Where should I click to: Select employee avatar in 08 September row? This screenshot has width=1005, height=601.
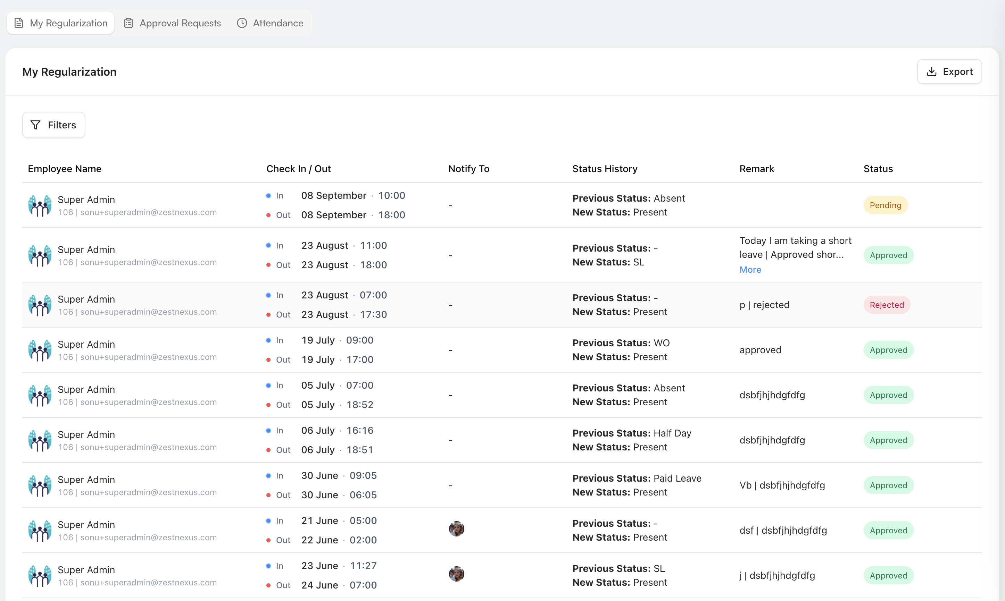coord(40,206)
